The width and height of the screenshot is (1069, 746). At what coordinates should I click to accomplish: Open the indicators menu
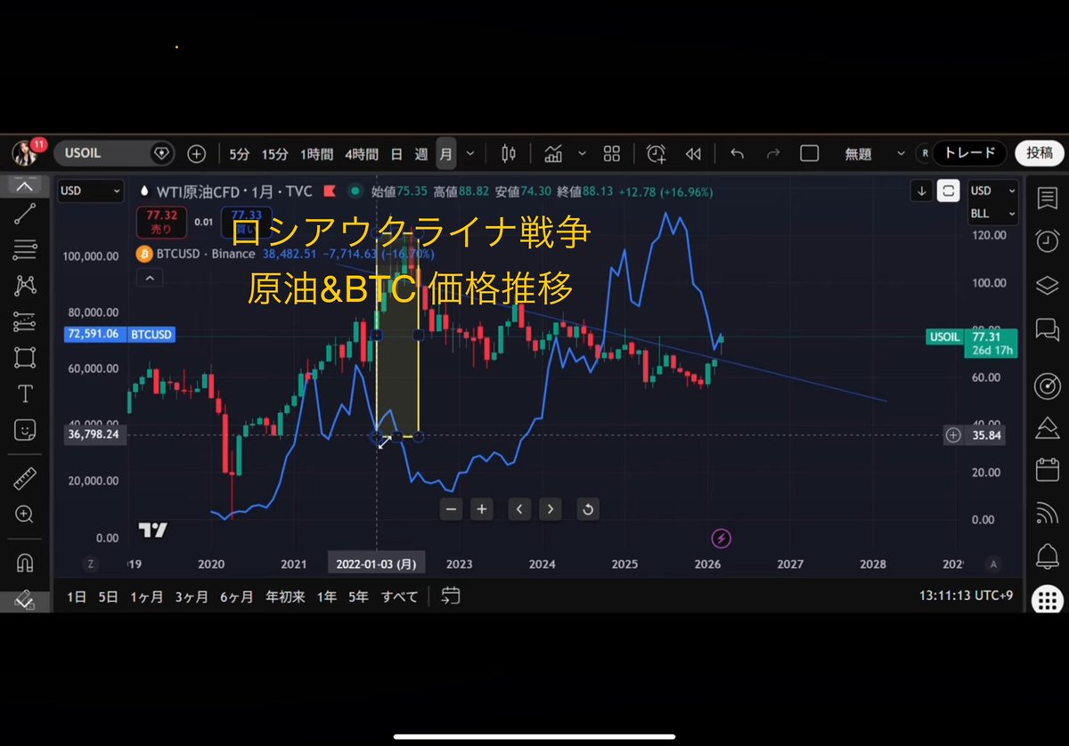(553, 153)
